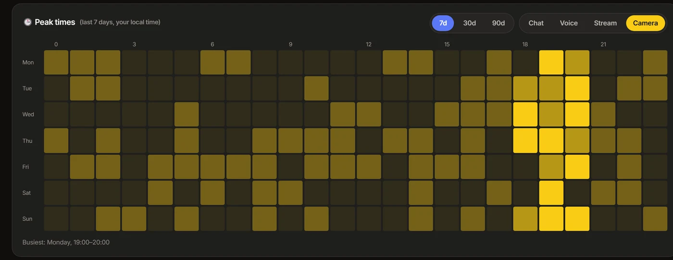This screenshot has width=673, height=260.
Task: Click the Fri row label
Action: pos(25,167)
